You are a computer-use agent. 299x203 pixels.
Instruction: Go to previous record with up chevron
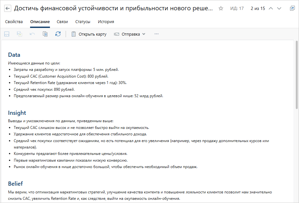pyautogui.click(x=271, y=8)
